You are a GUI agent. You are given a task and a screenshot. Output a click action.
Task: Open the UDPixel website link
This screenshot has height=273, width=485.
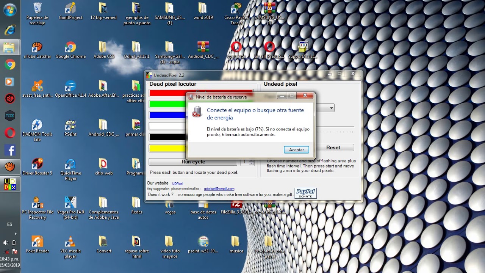point(177,184)
